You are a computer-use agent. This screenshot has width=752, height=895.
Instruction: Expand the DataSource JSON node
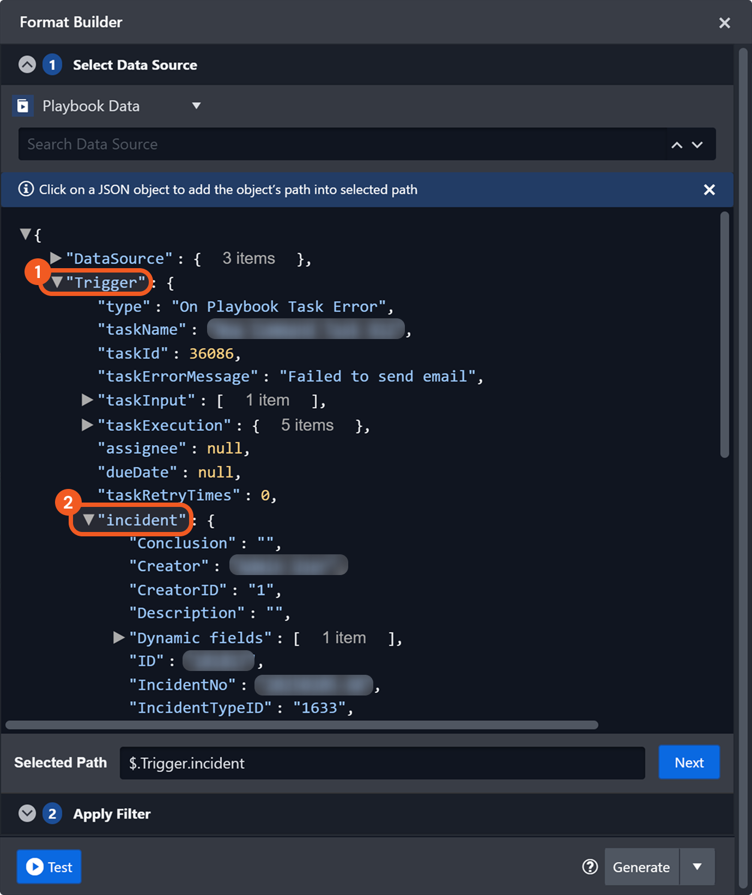tap(56, 257)
